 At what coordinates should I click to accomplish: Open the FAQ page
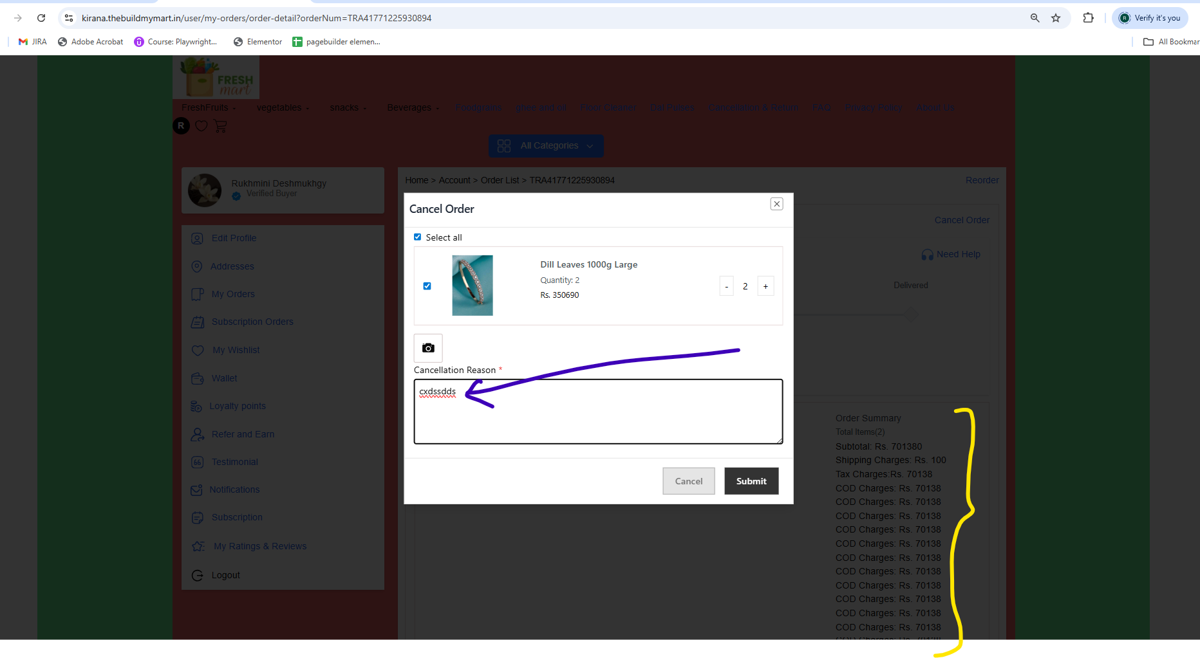(x=821, y=107)
